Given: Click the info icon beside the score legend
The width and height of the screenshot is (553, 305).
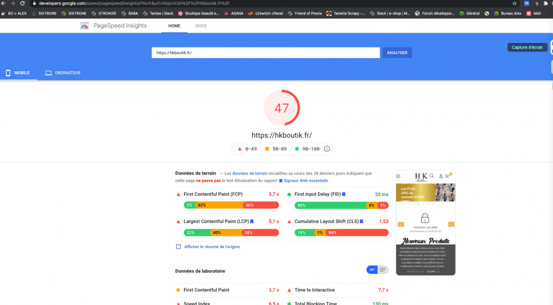Looking at the screenshot, I should point(327,149).
